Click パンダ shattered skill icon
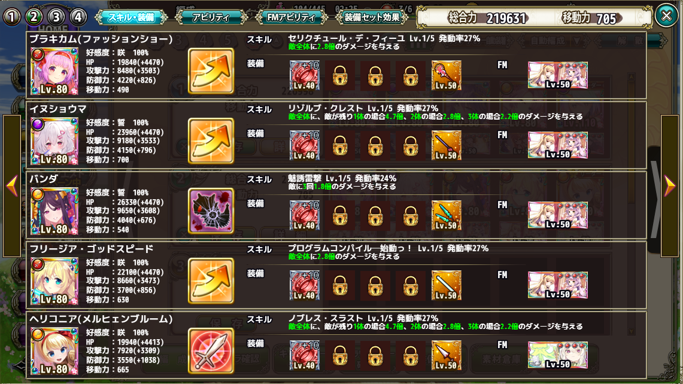Screen dimensions: 683x384 211,211
